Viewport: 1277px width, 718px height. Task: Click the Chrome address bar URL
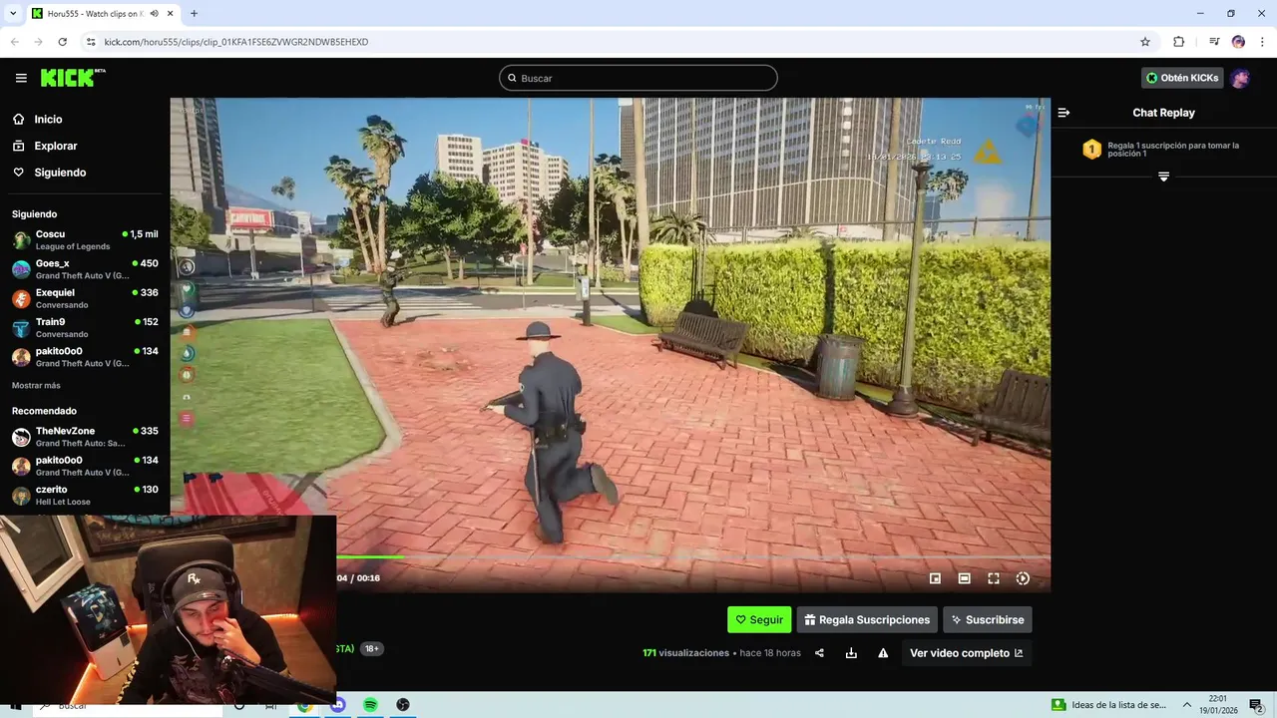tap(236, 42)
